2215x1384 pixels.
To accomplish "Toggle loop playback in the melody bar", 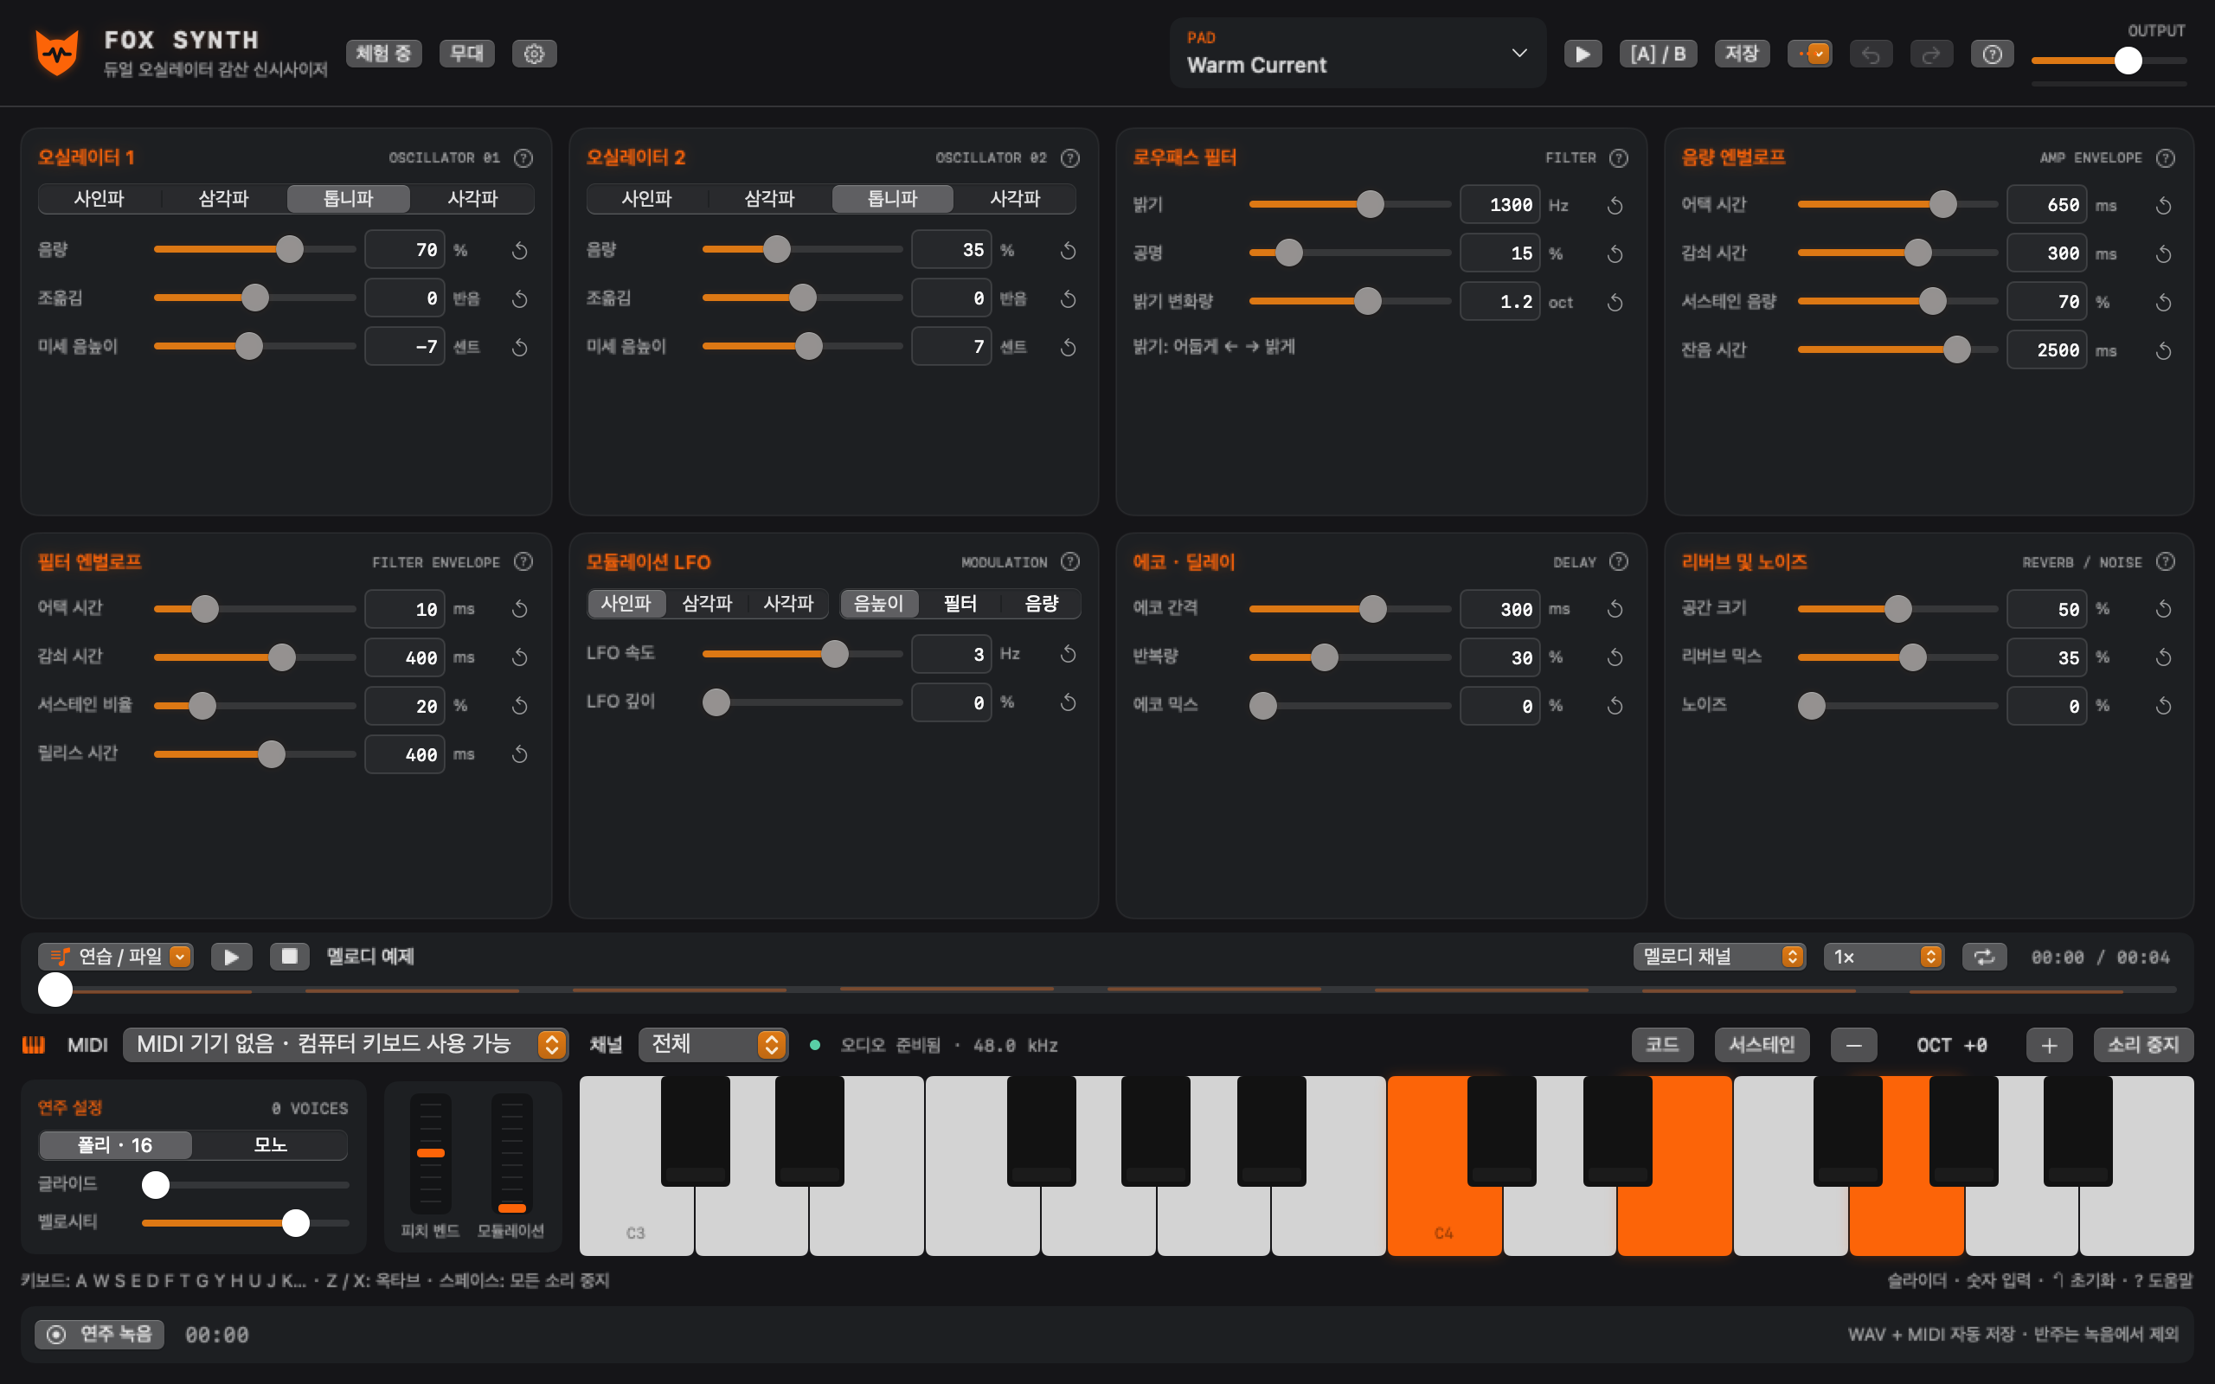I will [1983, 957].
